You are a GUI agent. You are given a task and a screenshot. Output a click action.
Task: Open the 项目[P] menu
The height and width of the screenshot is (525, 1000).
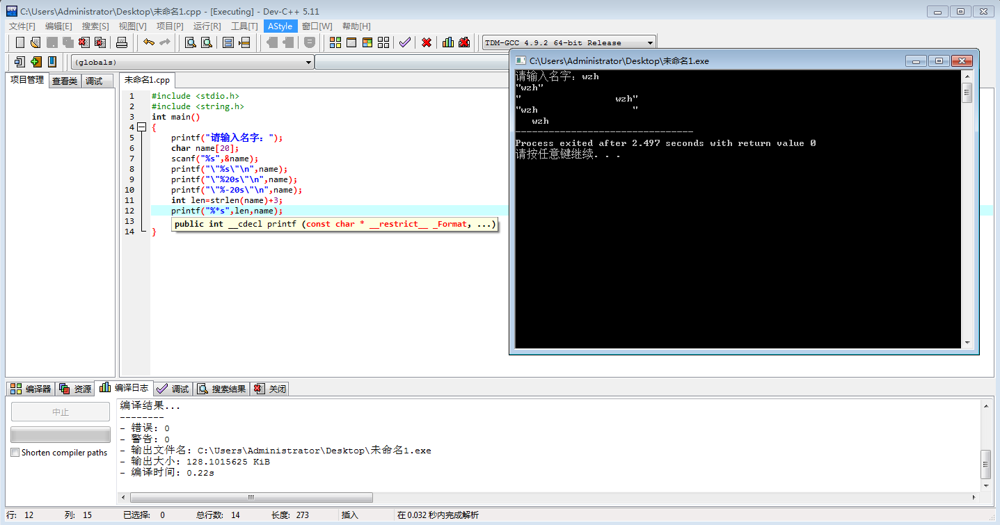pyautogui.click(x=170, y=26)
